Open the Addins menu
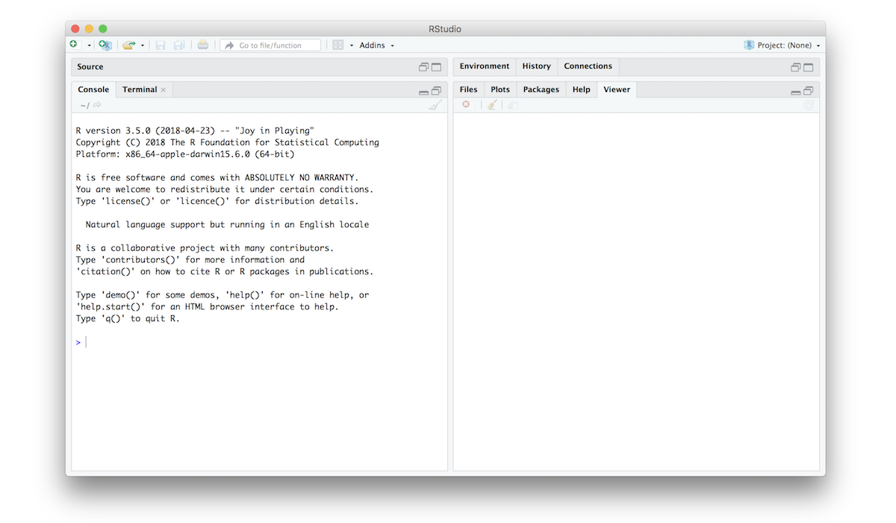The image size is (896, 523). click(x=376, y=46)
